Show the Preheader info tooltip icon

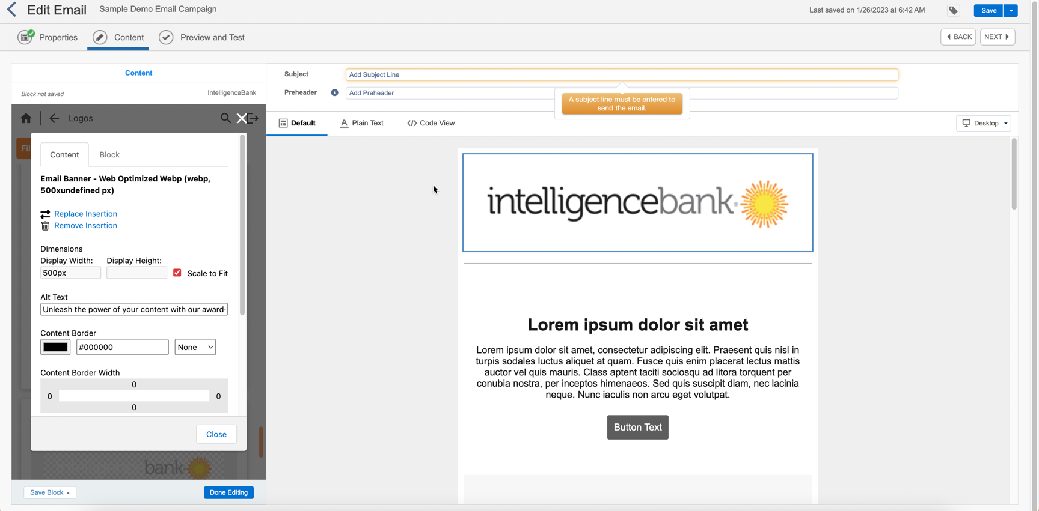pos(335,92)
